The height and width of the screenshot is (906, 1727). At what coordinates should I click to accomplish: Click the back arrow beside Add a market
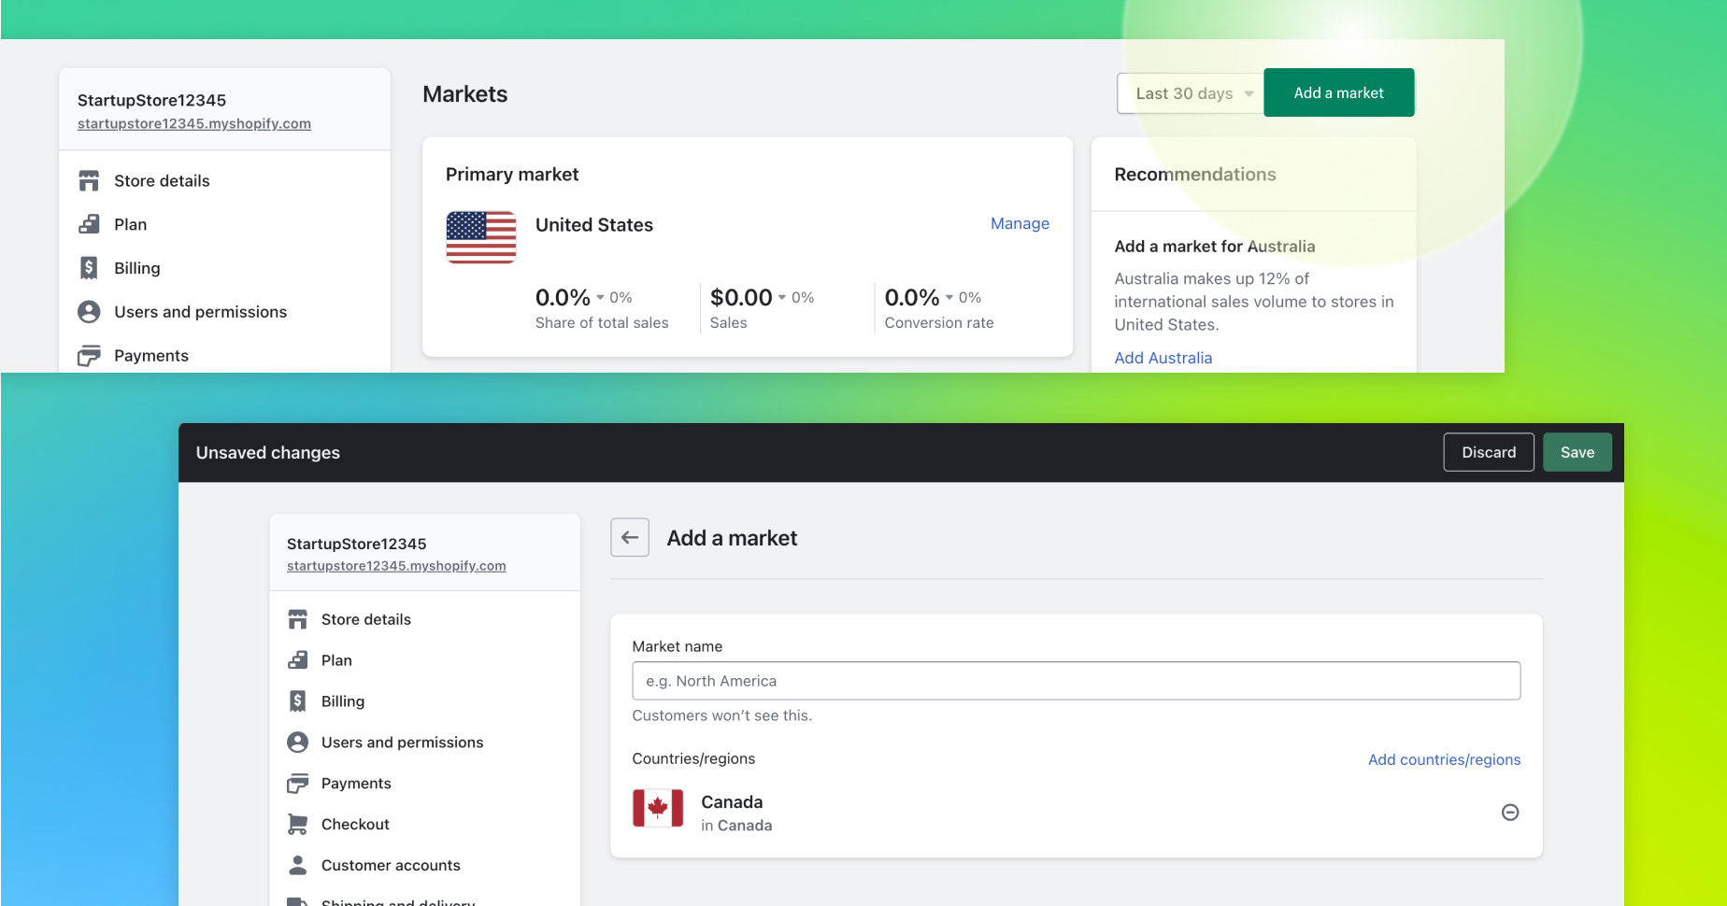click(x=630, y=537)
